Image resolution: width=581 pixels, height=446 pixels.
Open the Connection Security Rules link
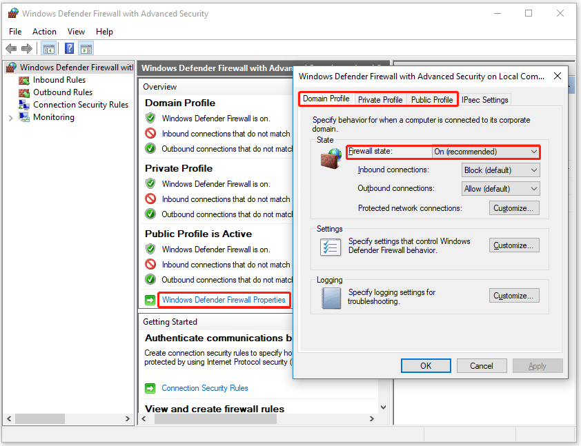pyautogui.click(x=205, y=388)
